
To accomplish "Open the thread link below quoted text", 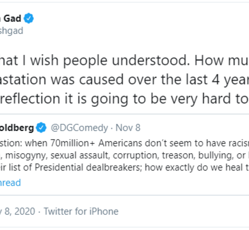I will (x=10, y=182).
